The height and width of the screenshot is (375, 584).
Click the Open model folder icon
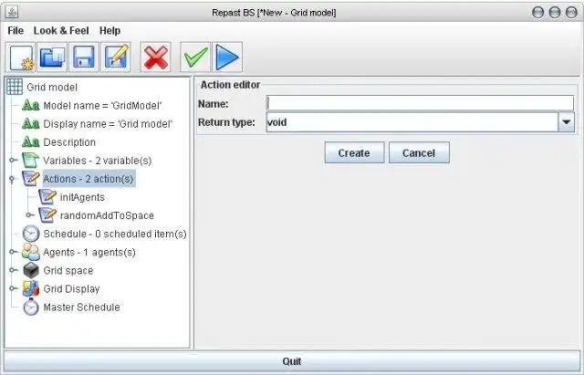click(x=52, y=57)
